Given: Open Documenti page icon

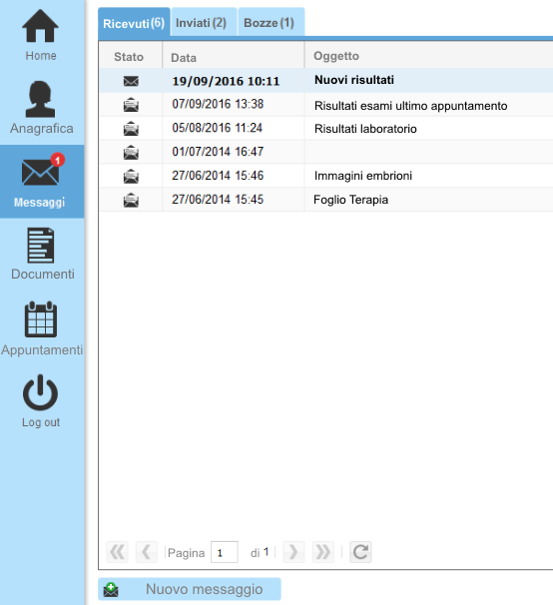Looking at the screenshot, I should (40, 246).
